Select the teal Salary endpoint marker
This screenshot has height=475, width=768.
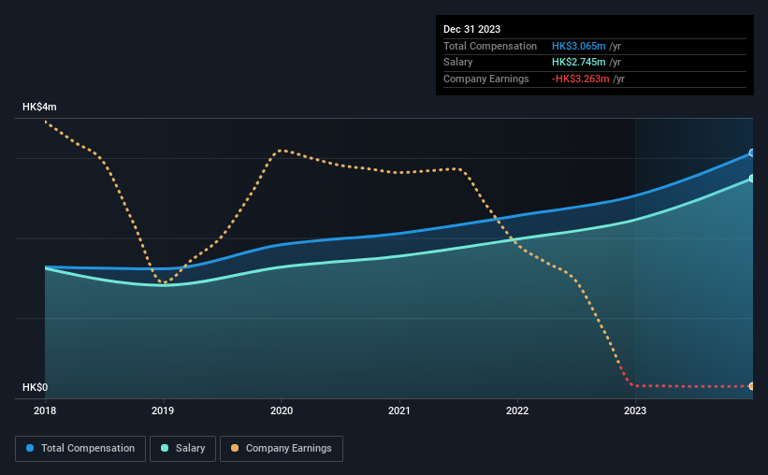751,179
